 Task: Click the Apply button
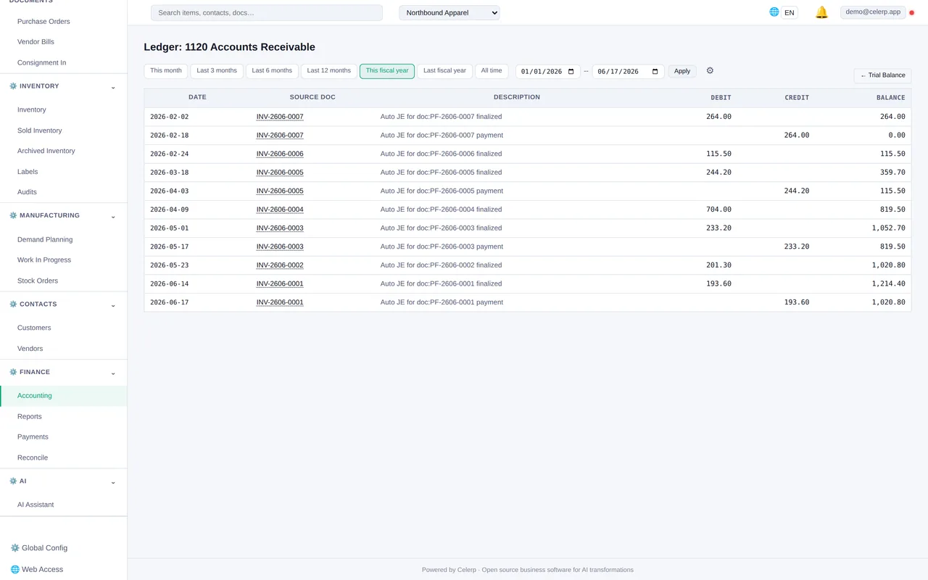(x=682, y=71)
